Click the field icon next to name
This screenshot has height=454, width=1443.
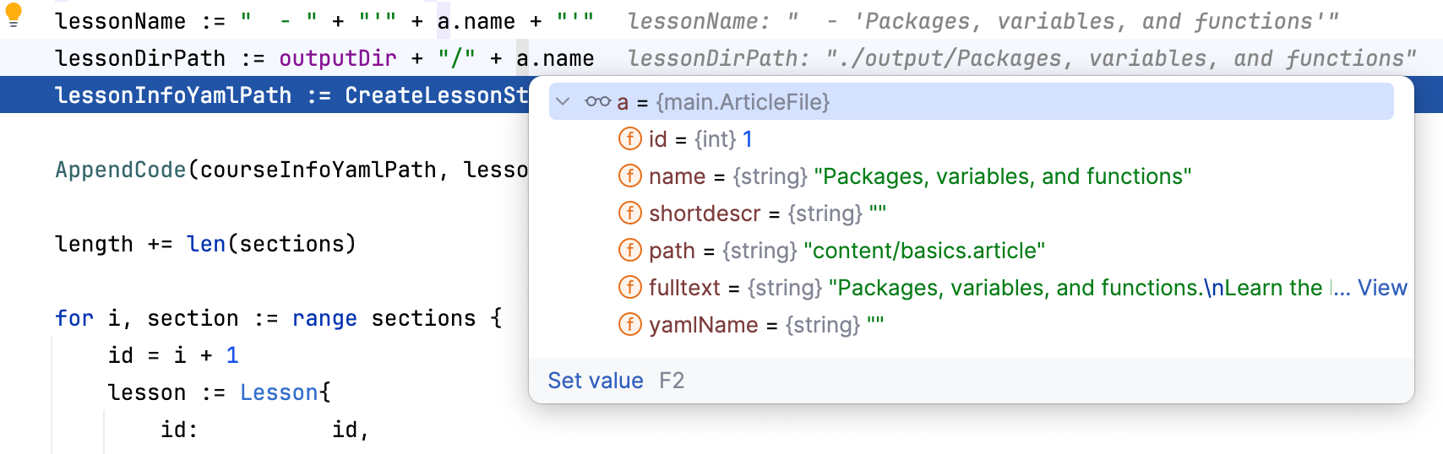click(630, 176)
